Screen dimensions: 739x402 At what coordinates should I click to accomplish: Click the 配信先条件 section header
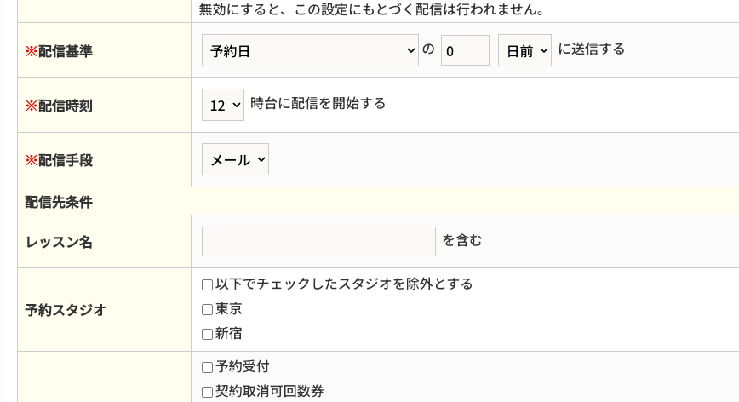[x=59, y=202]
